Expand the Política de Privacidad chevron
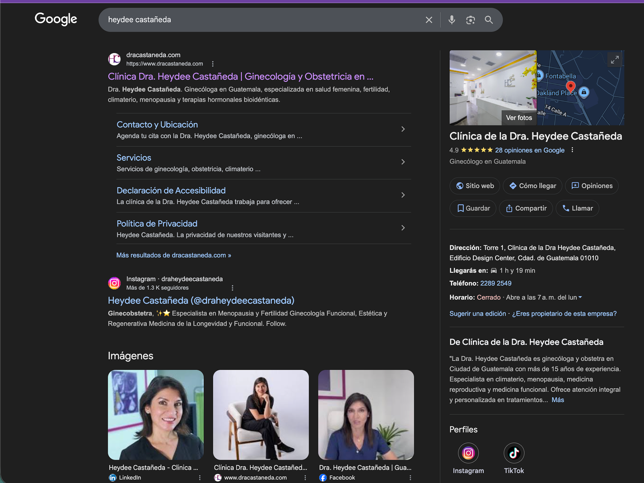 pos(403,228)
